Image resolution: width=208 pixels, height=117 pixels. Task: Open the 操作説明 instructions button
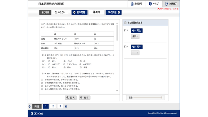coord(136,4)
